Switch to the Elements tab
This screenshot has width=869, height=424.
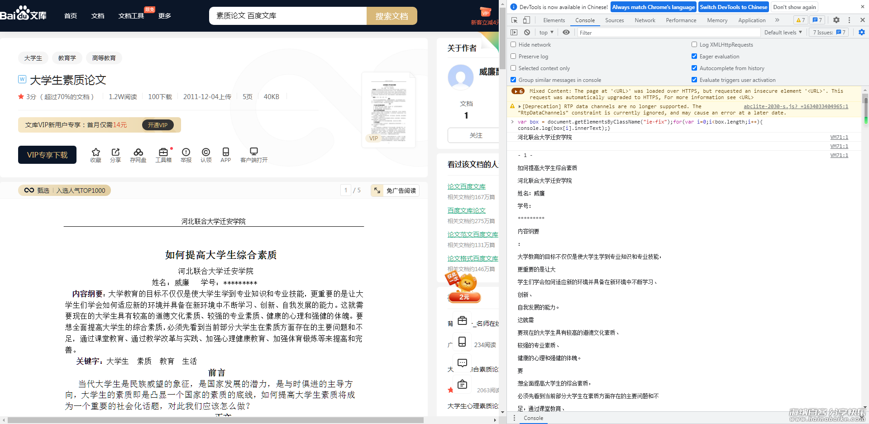click(x=554, y=20)
